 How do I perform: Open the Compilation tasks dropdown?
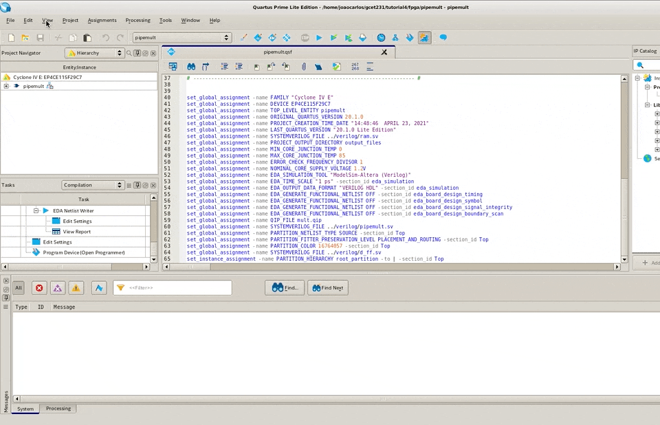pos(93,185)
